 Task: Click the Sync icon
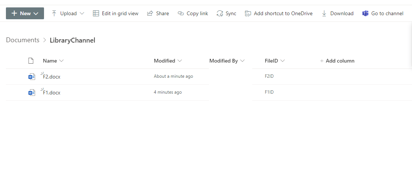tap(220, 13)
